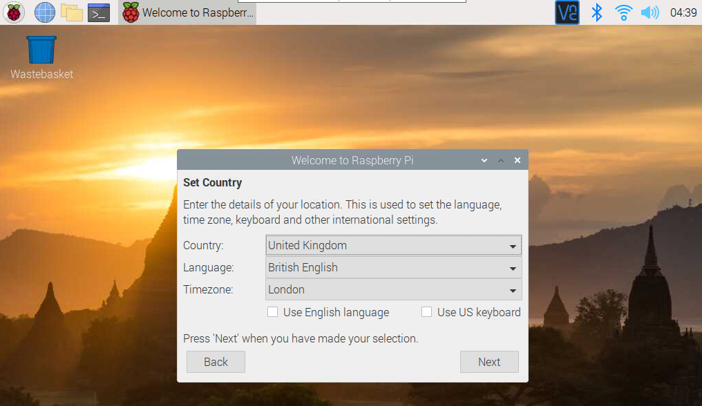This screenshot has width=702, height=406.
Task: Open the File Manager folder icon
Action: [x=72, y=12]
